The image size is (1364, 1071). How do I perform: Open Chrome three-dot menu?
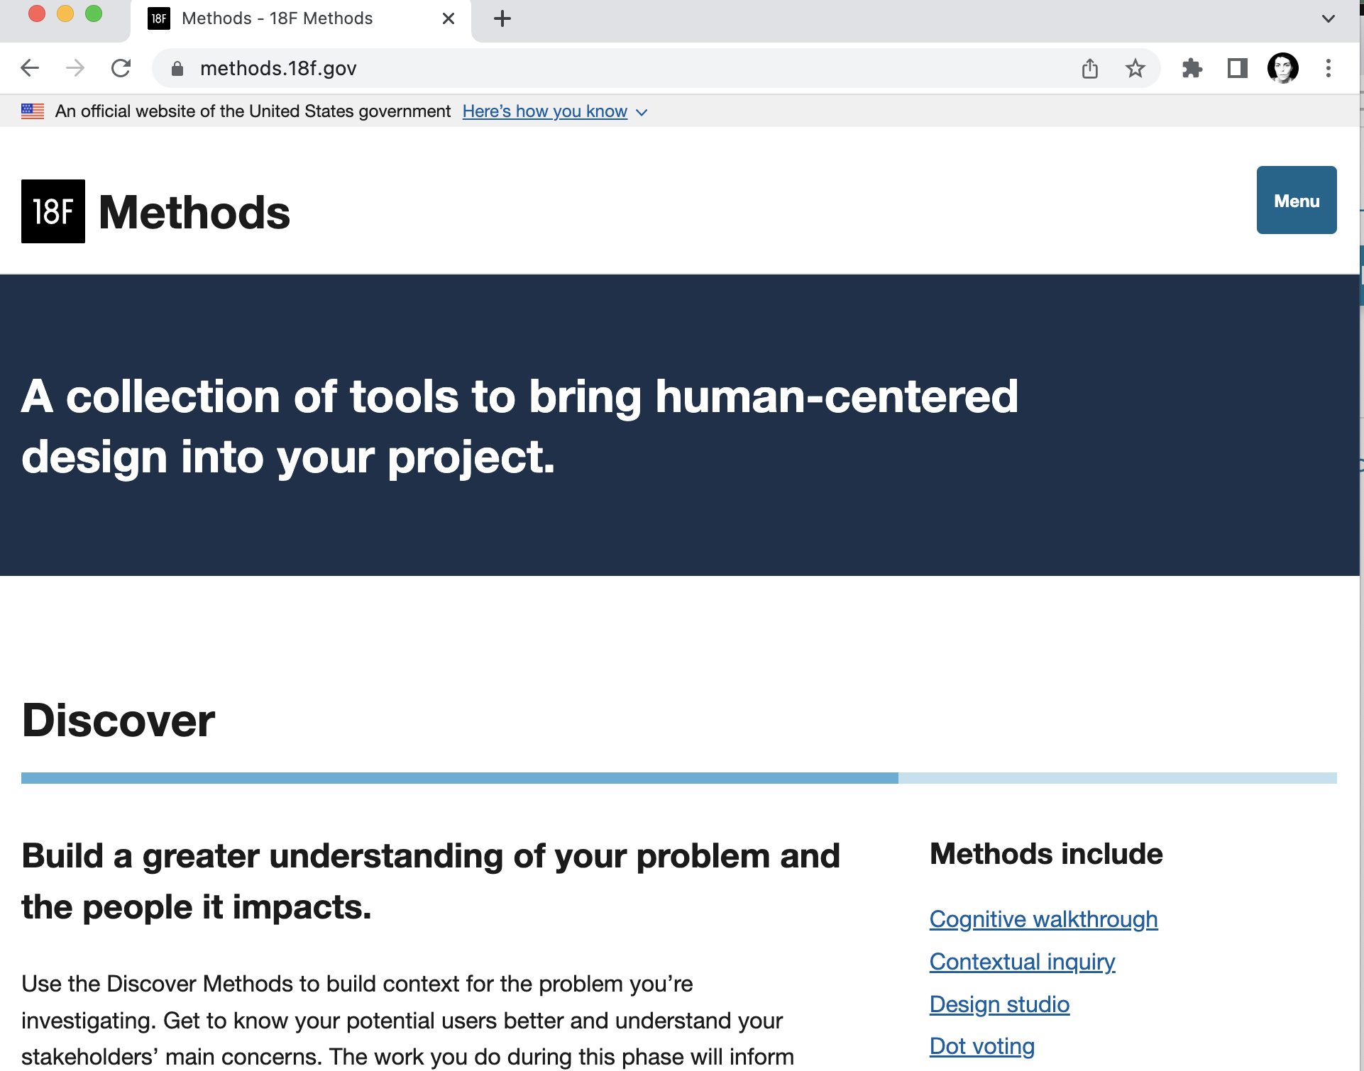1328,68
